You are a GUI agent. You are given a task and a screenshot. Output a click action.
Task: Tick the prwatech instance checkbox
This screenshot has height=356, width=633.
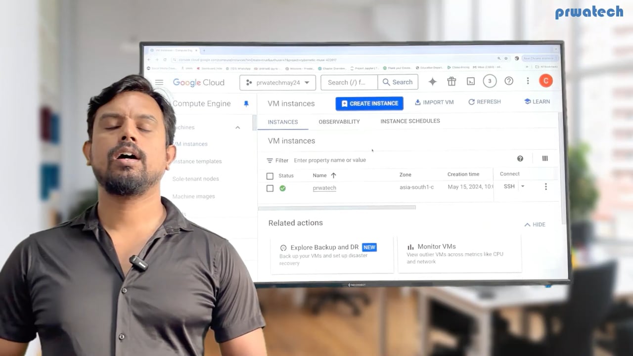point(270,188)
